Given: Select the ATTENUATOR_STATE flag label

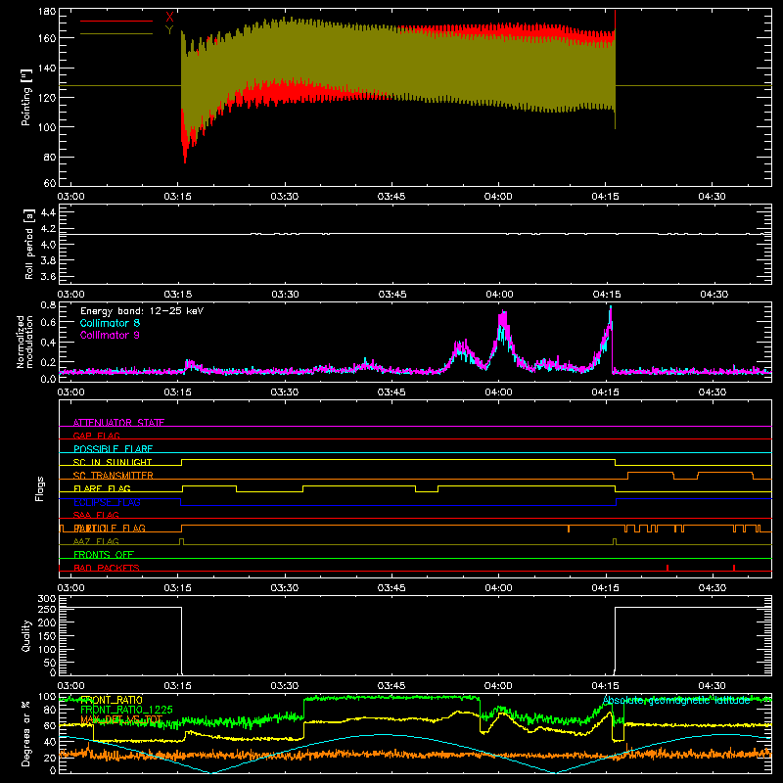Looking at the screenshot, I should coord(118,423).
